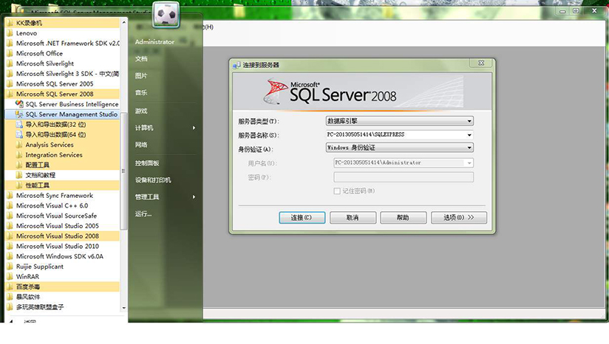609x344 pixels.
Task: Expand the Integration Services subfolder
Action: click(62, 154)
